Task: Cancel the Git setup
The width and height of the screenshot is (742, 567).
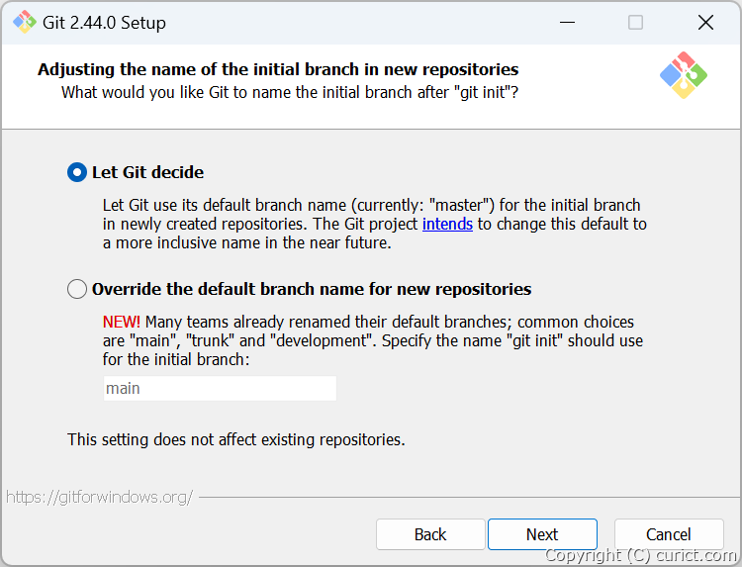Action: (x=669, y=534)
